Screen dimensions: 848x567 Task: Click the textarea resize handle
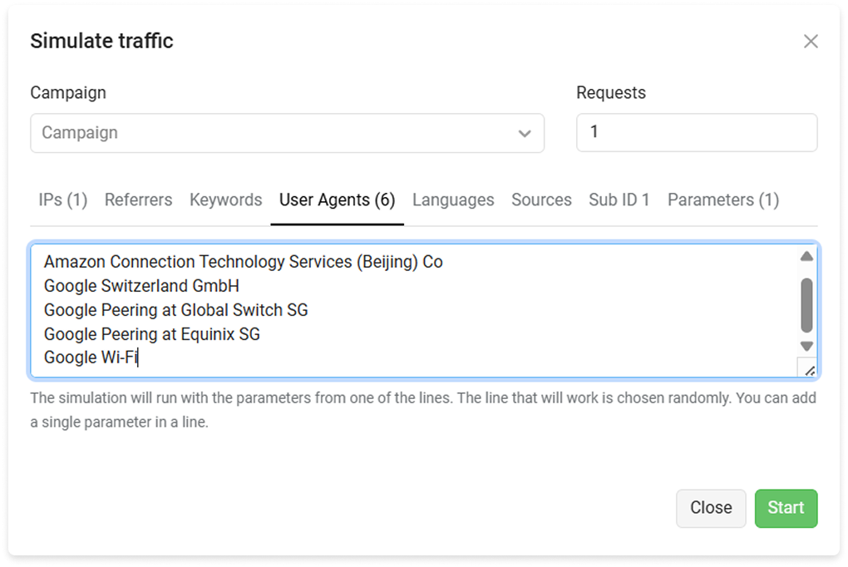(808, 370)
